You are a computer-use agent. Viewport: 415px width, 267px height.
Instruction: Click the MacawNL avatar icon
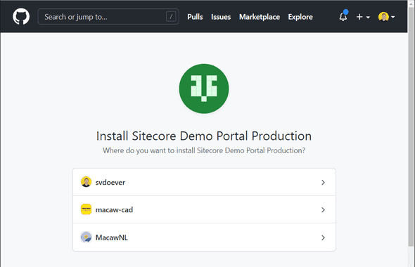click(86, 237)
